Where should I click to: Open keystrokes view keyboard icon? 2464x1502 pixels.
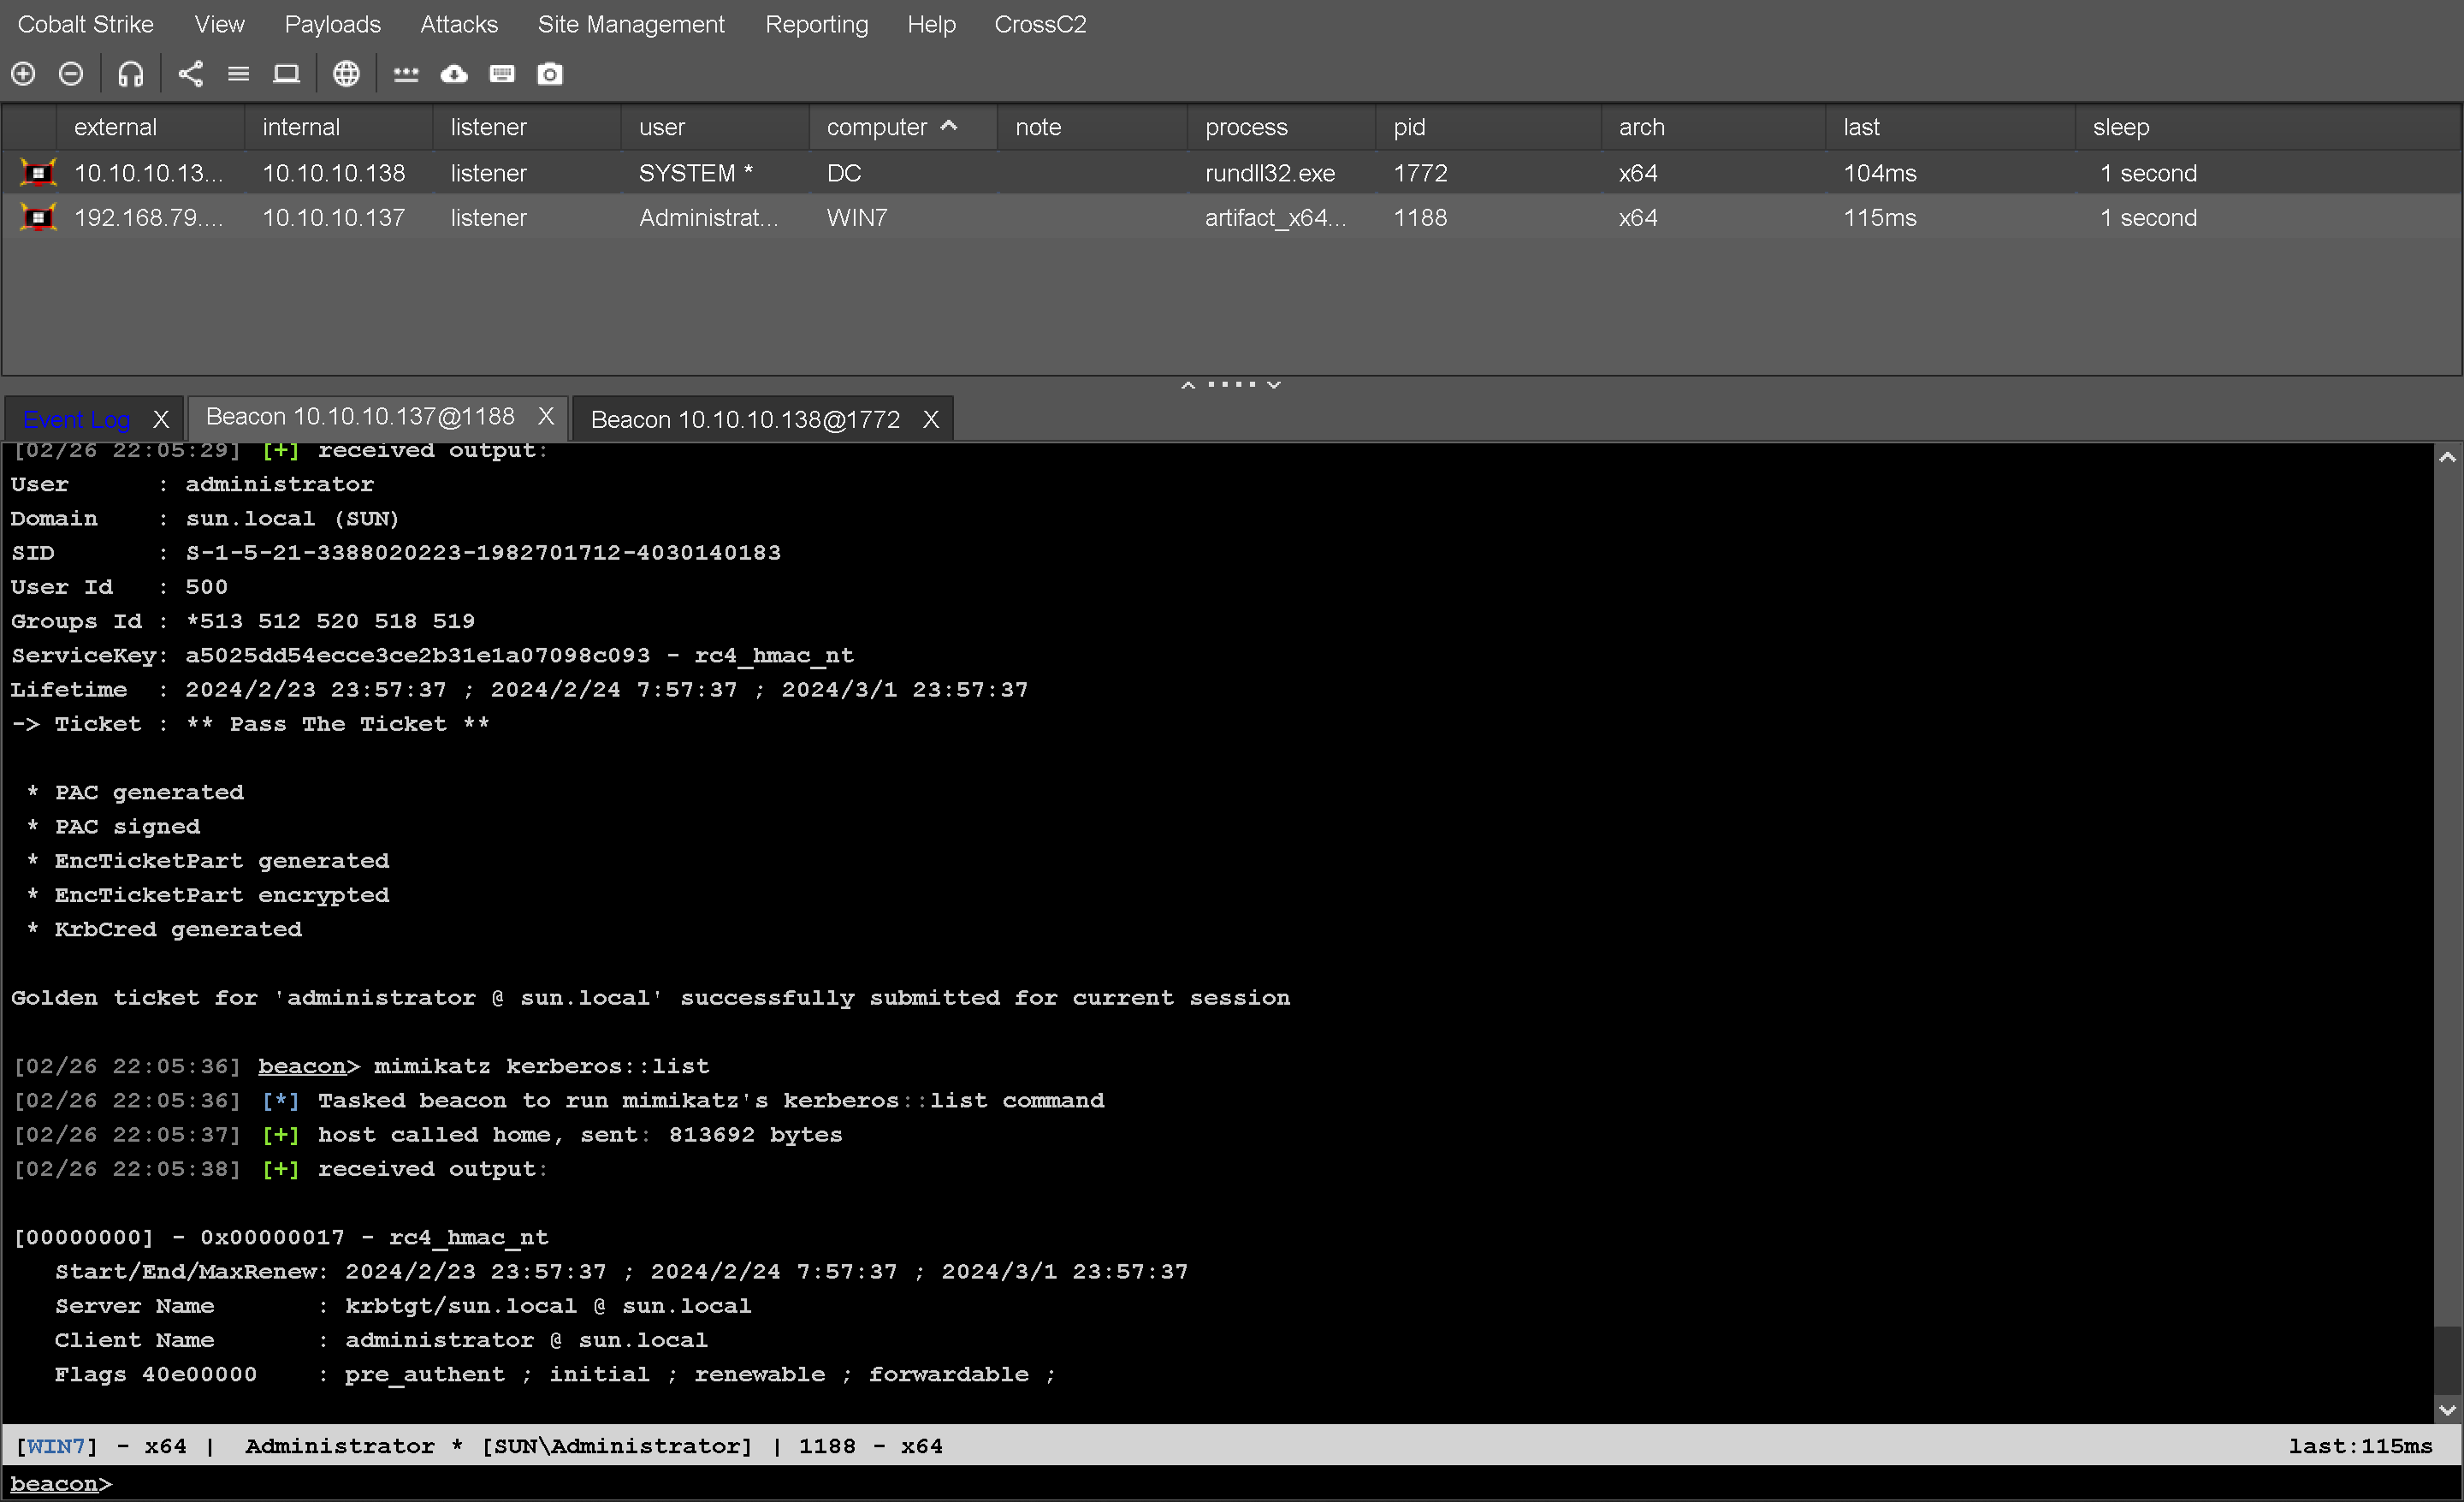[x=502, y=74]
